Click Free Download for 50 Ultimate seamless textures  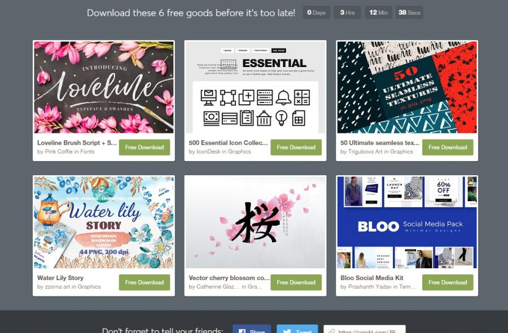448,147
